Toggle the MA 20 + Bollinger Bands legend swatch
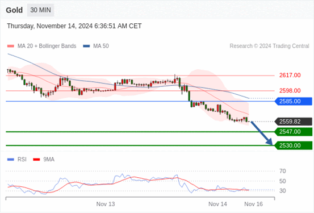This screenshot has height=213, width=314. (x=11, y=46)
